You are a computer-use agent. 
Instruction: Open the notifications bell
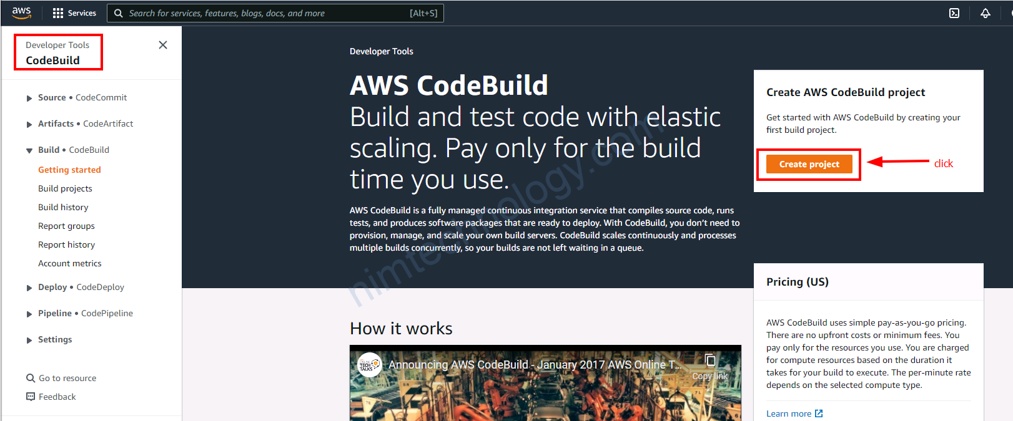click(x=985, y=13)
